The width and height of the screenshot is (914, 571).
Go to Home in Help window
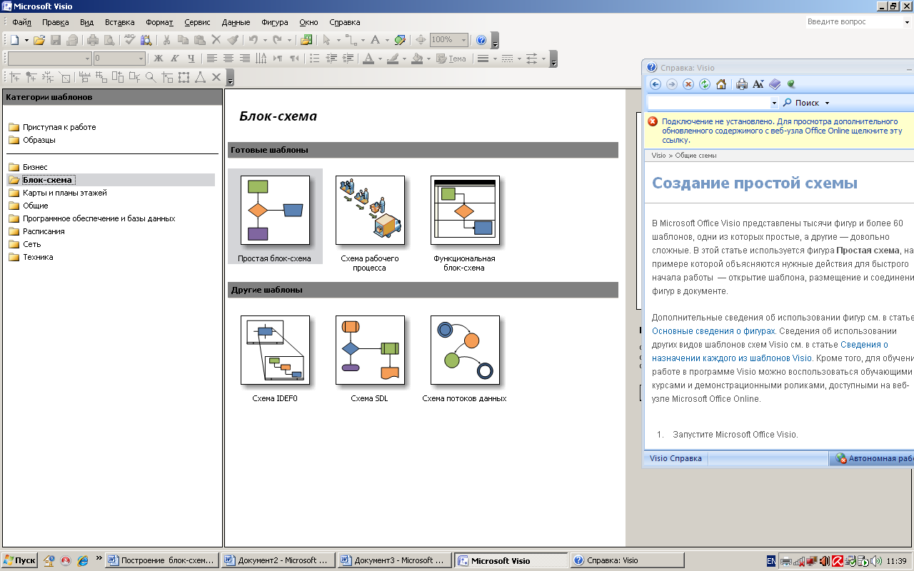[721, 84]
